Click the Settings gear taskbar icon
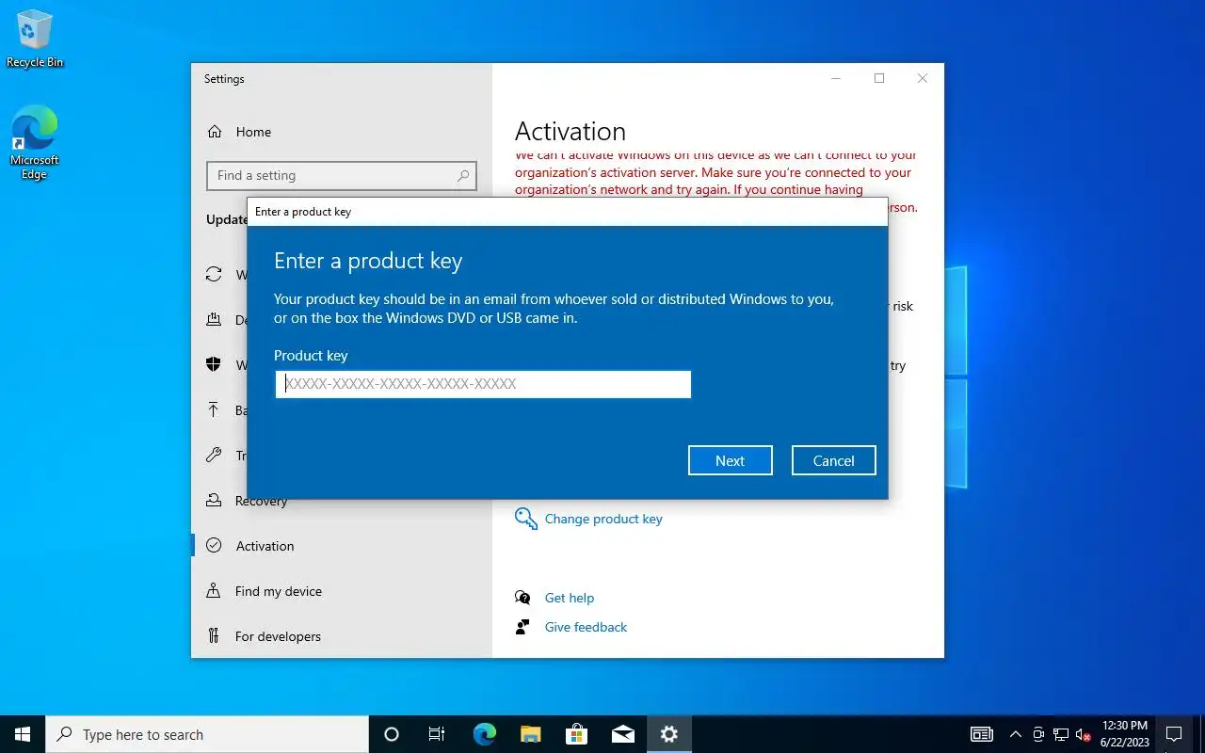The image size is (1205, 753). [x=669, y=734]
